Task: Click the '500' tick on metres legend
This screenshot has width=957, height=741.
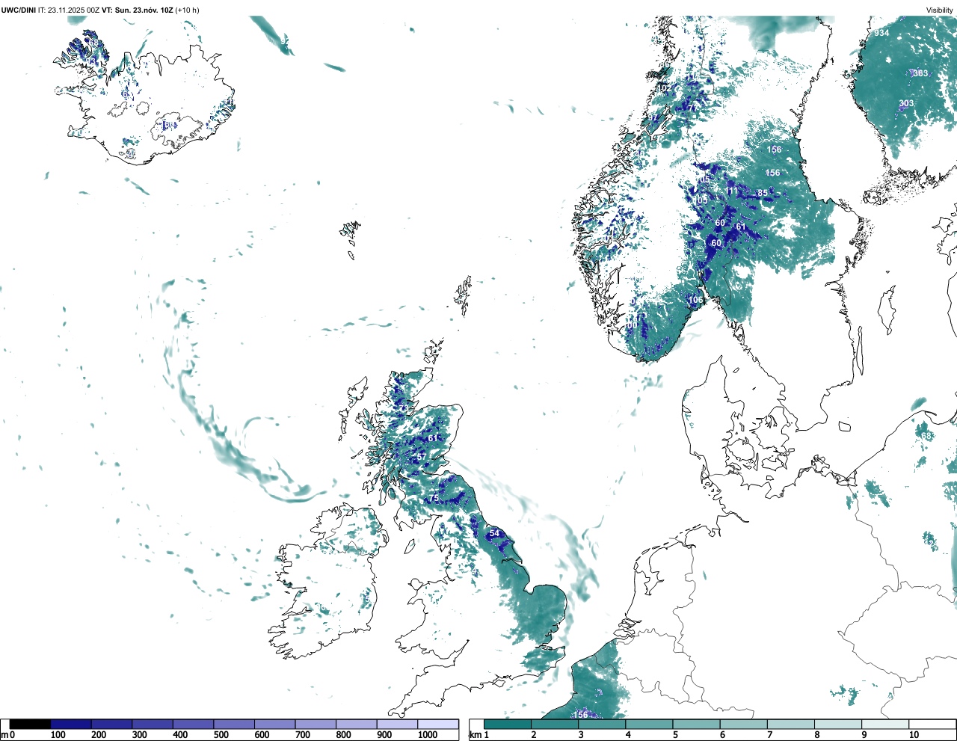Action: coord(221,735)
